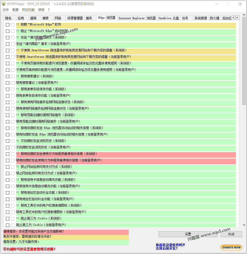Viewport: 247px width, 254px height.
Task: Open the 配置 menu
Action: pyautogui.click(x=16, y=10)
